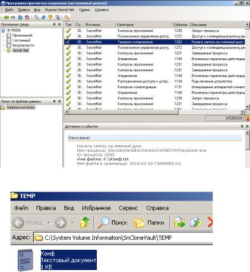Open the filter funnel toolbar icon
Screen dimensions: 250x272
tap(50, 17)
